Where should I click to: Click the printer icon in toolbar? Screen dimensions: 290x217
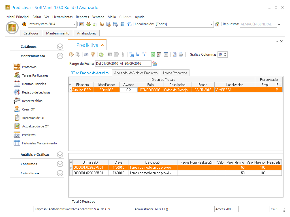(x=181, y=55)
